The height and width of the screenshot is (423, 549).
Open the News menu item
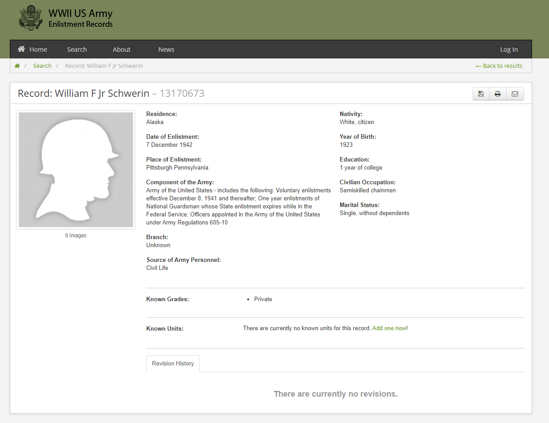[x=166, y=50]
